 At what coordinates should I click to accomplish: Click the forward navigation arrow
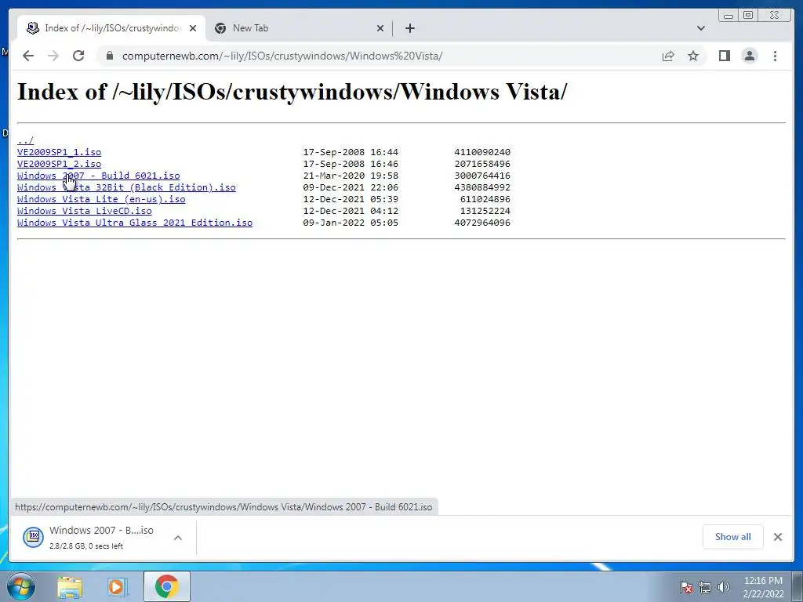pyautogui.click(x=53, y=56)
